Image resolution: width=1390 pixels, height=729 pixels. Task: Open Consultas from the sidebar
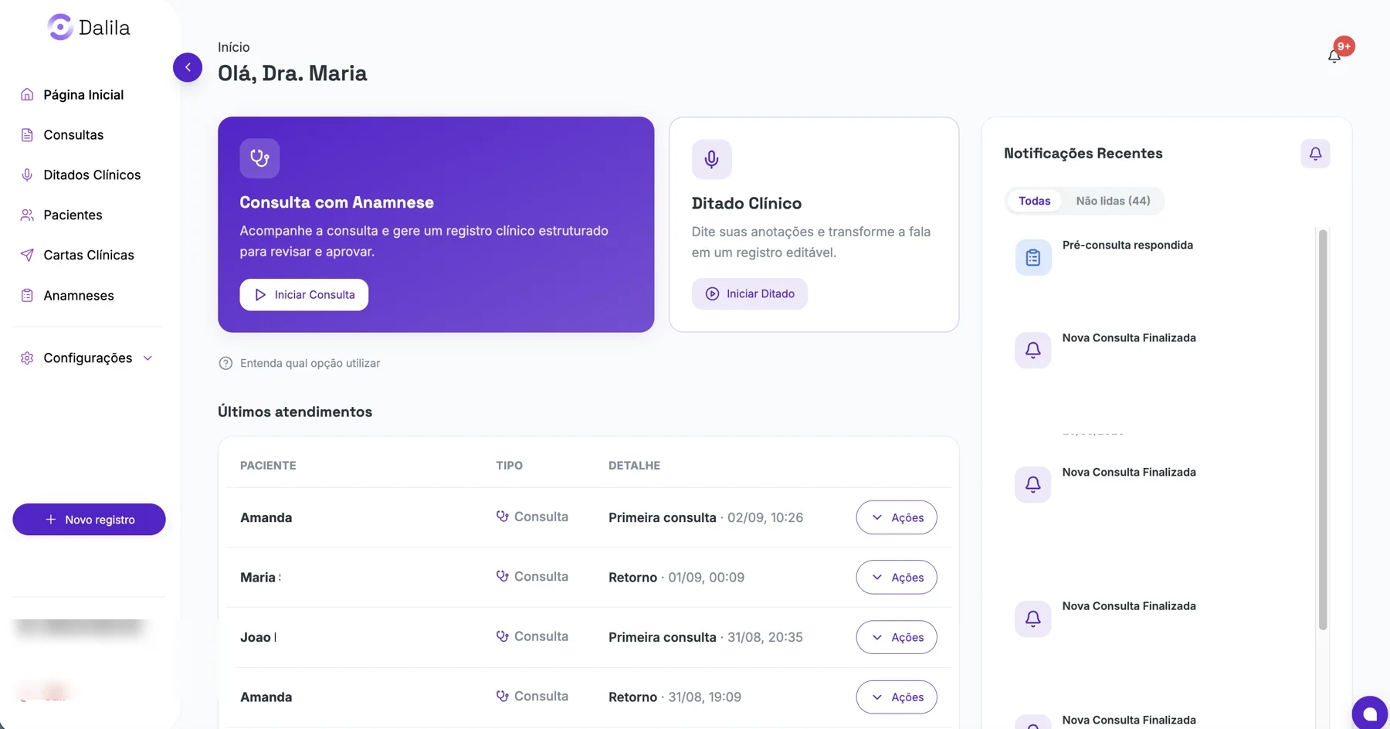click(62, 135)
